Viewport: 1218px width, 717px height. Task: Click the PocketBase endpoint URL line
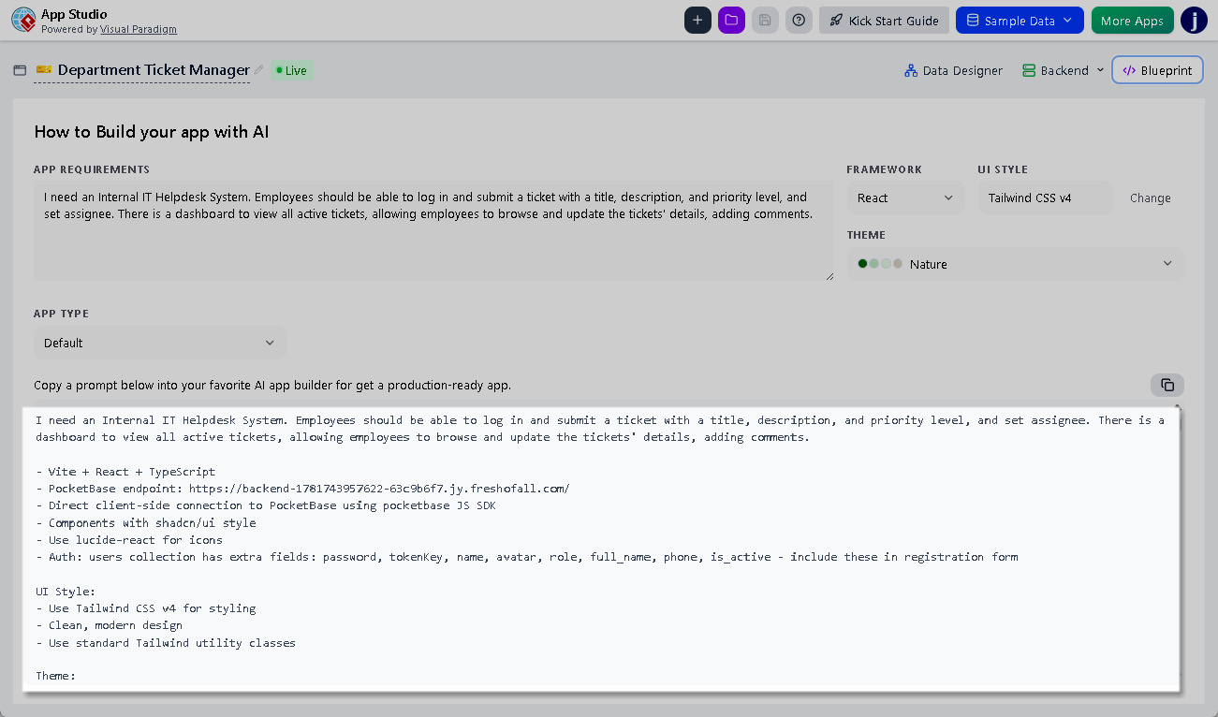[x=302, y=489]
